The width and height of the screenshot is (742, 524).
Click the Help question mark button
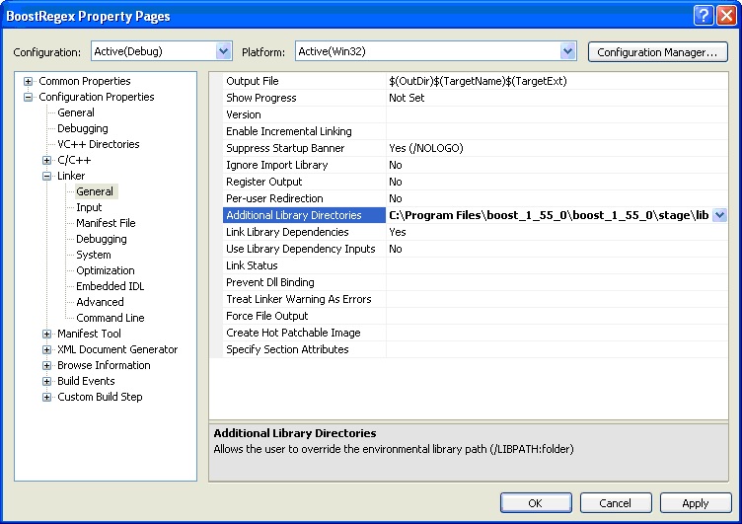(704, 15)
